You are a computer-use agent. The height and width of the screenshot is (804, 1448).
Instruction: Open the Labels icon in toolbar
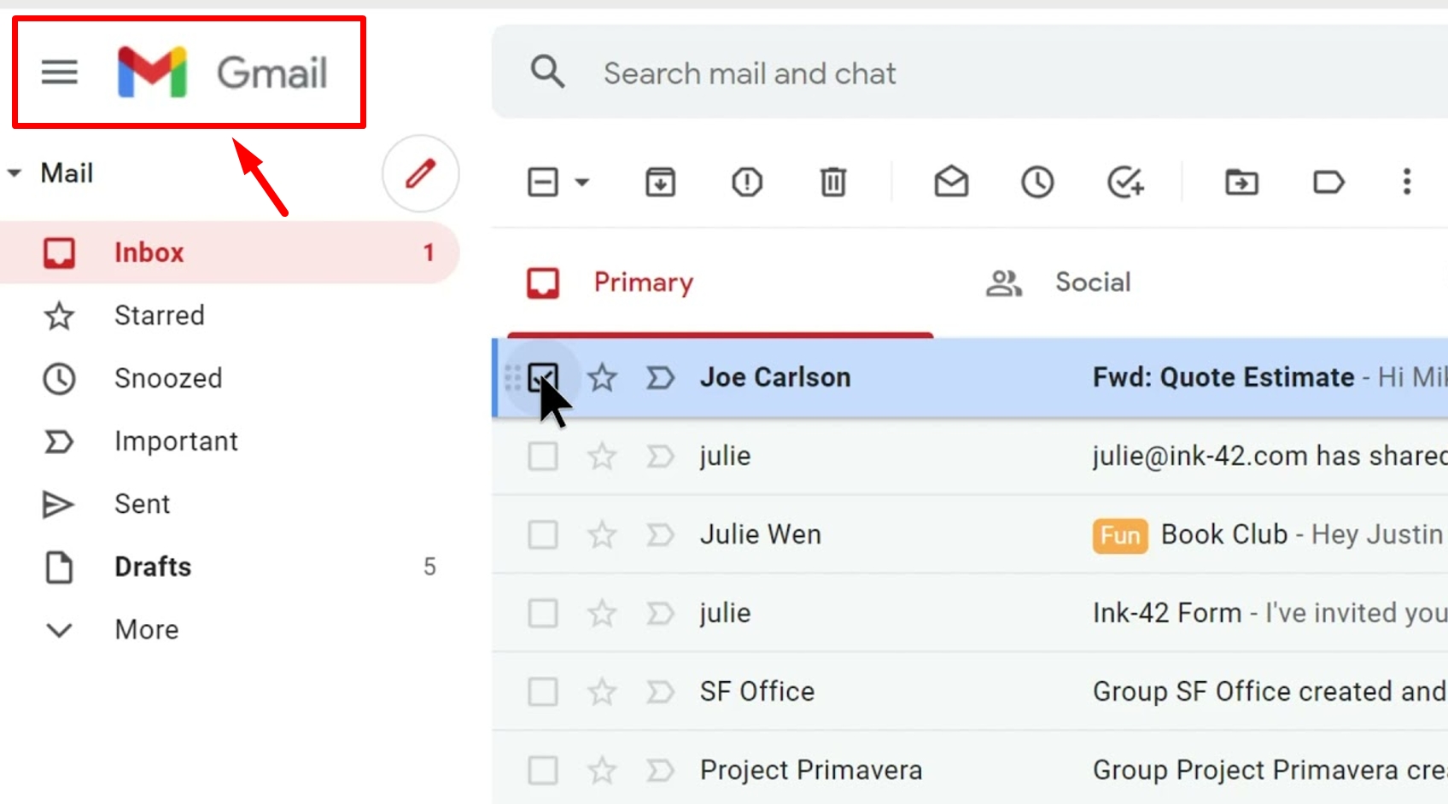[x=1328, y=182]
